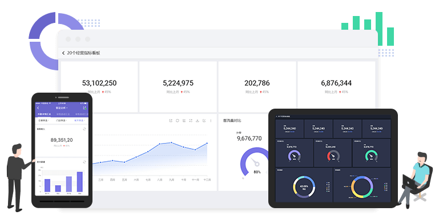
Task: Refresh the phone's bar chart card
Action: tap(84, 162)
